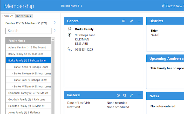This screenshot has height=114, width=184.
Task: Click the help question mark beside Search box
Action: [x=54, y=31]
